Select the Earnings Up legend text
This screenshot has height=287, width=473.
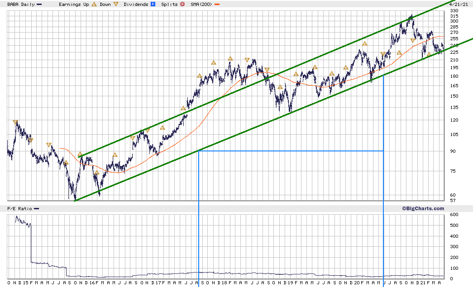tap(74, 4)
